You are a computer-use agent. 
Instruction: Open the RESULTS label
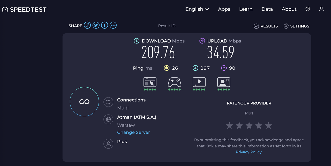269,26
